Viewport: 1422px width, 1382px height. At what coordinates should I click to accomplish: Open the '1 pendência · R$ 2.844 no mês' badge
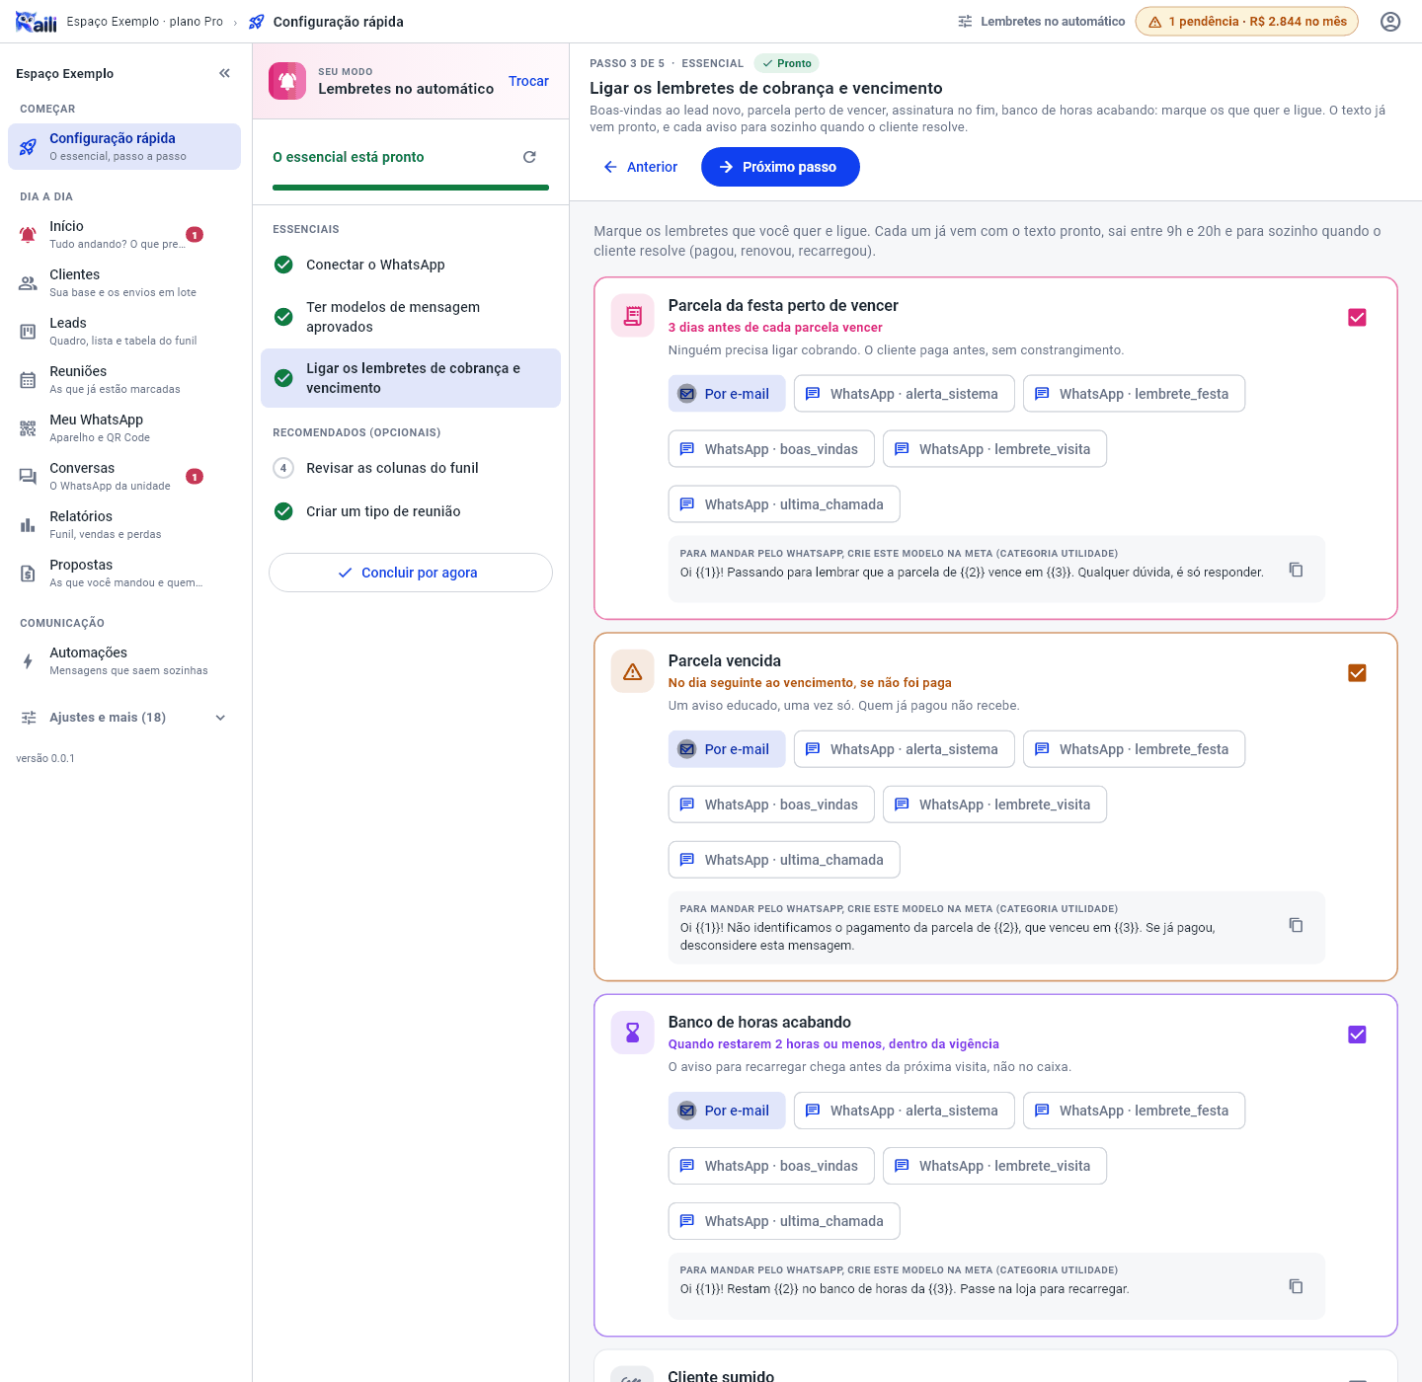(1247, 22)
